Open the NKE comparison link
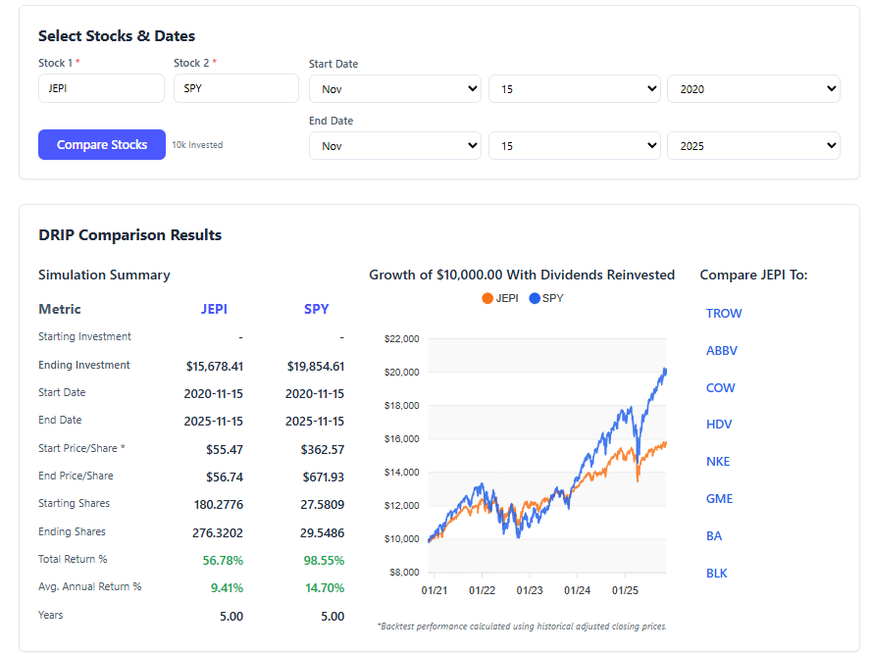This screenshot has width=870, height=653. coord(719,461)
